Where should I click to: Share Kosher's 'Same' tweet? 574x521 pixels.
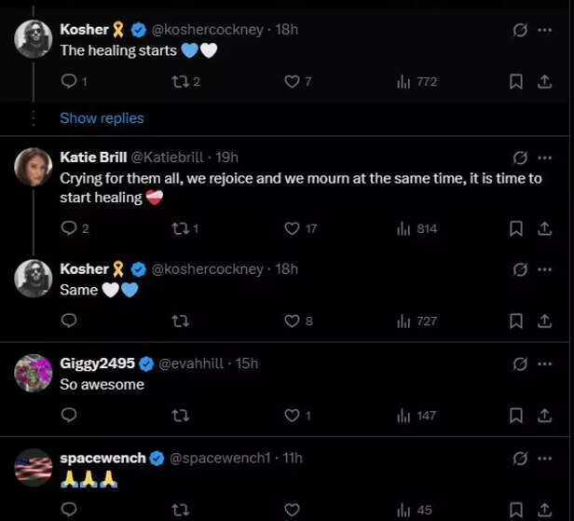[544, 322]
